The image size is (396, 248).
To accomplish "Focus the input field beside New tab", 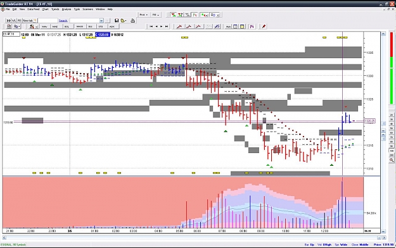I will pyautogui.click(x=48, y=20).
